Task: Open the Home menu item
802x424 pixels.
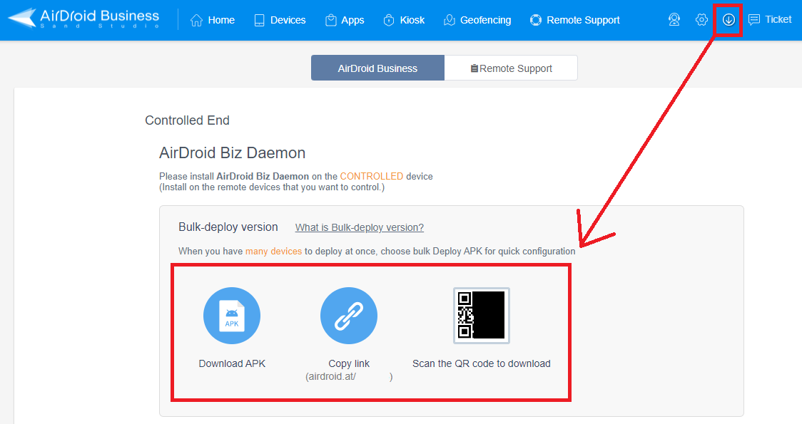Action: [212, 20]
